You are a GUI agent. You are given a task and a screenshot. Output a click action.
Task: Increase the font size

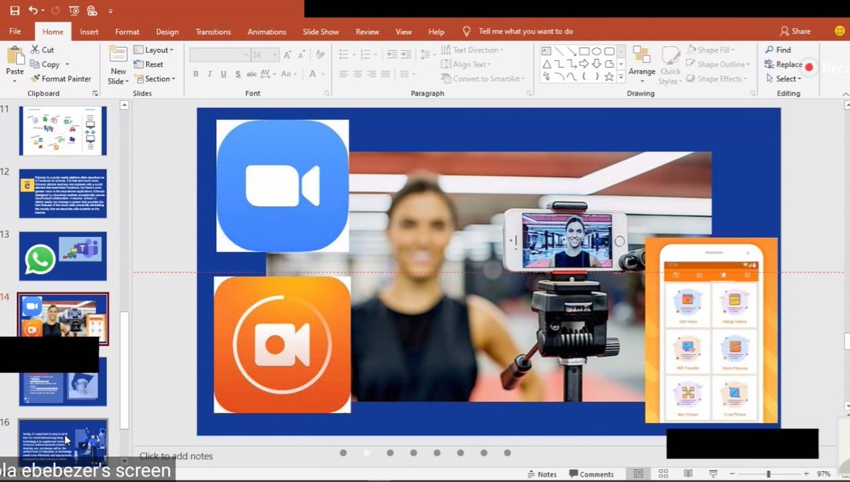click(x=288, y=54)
